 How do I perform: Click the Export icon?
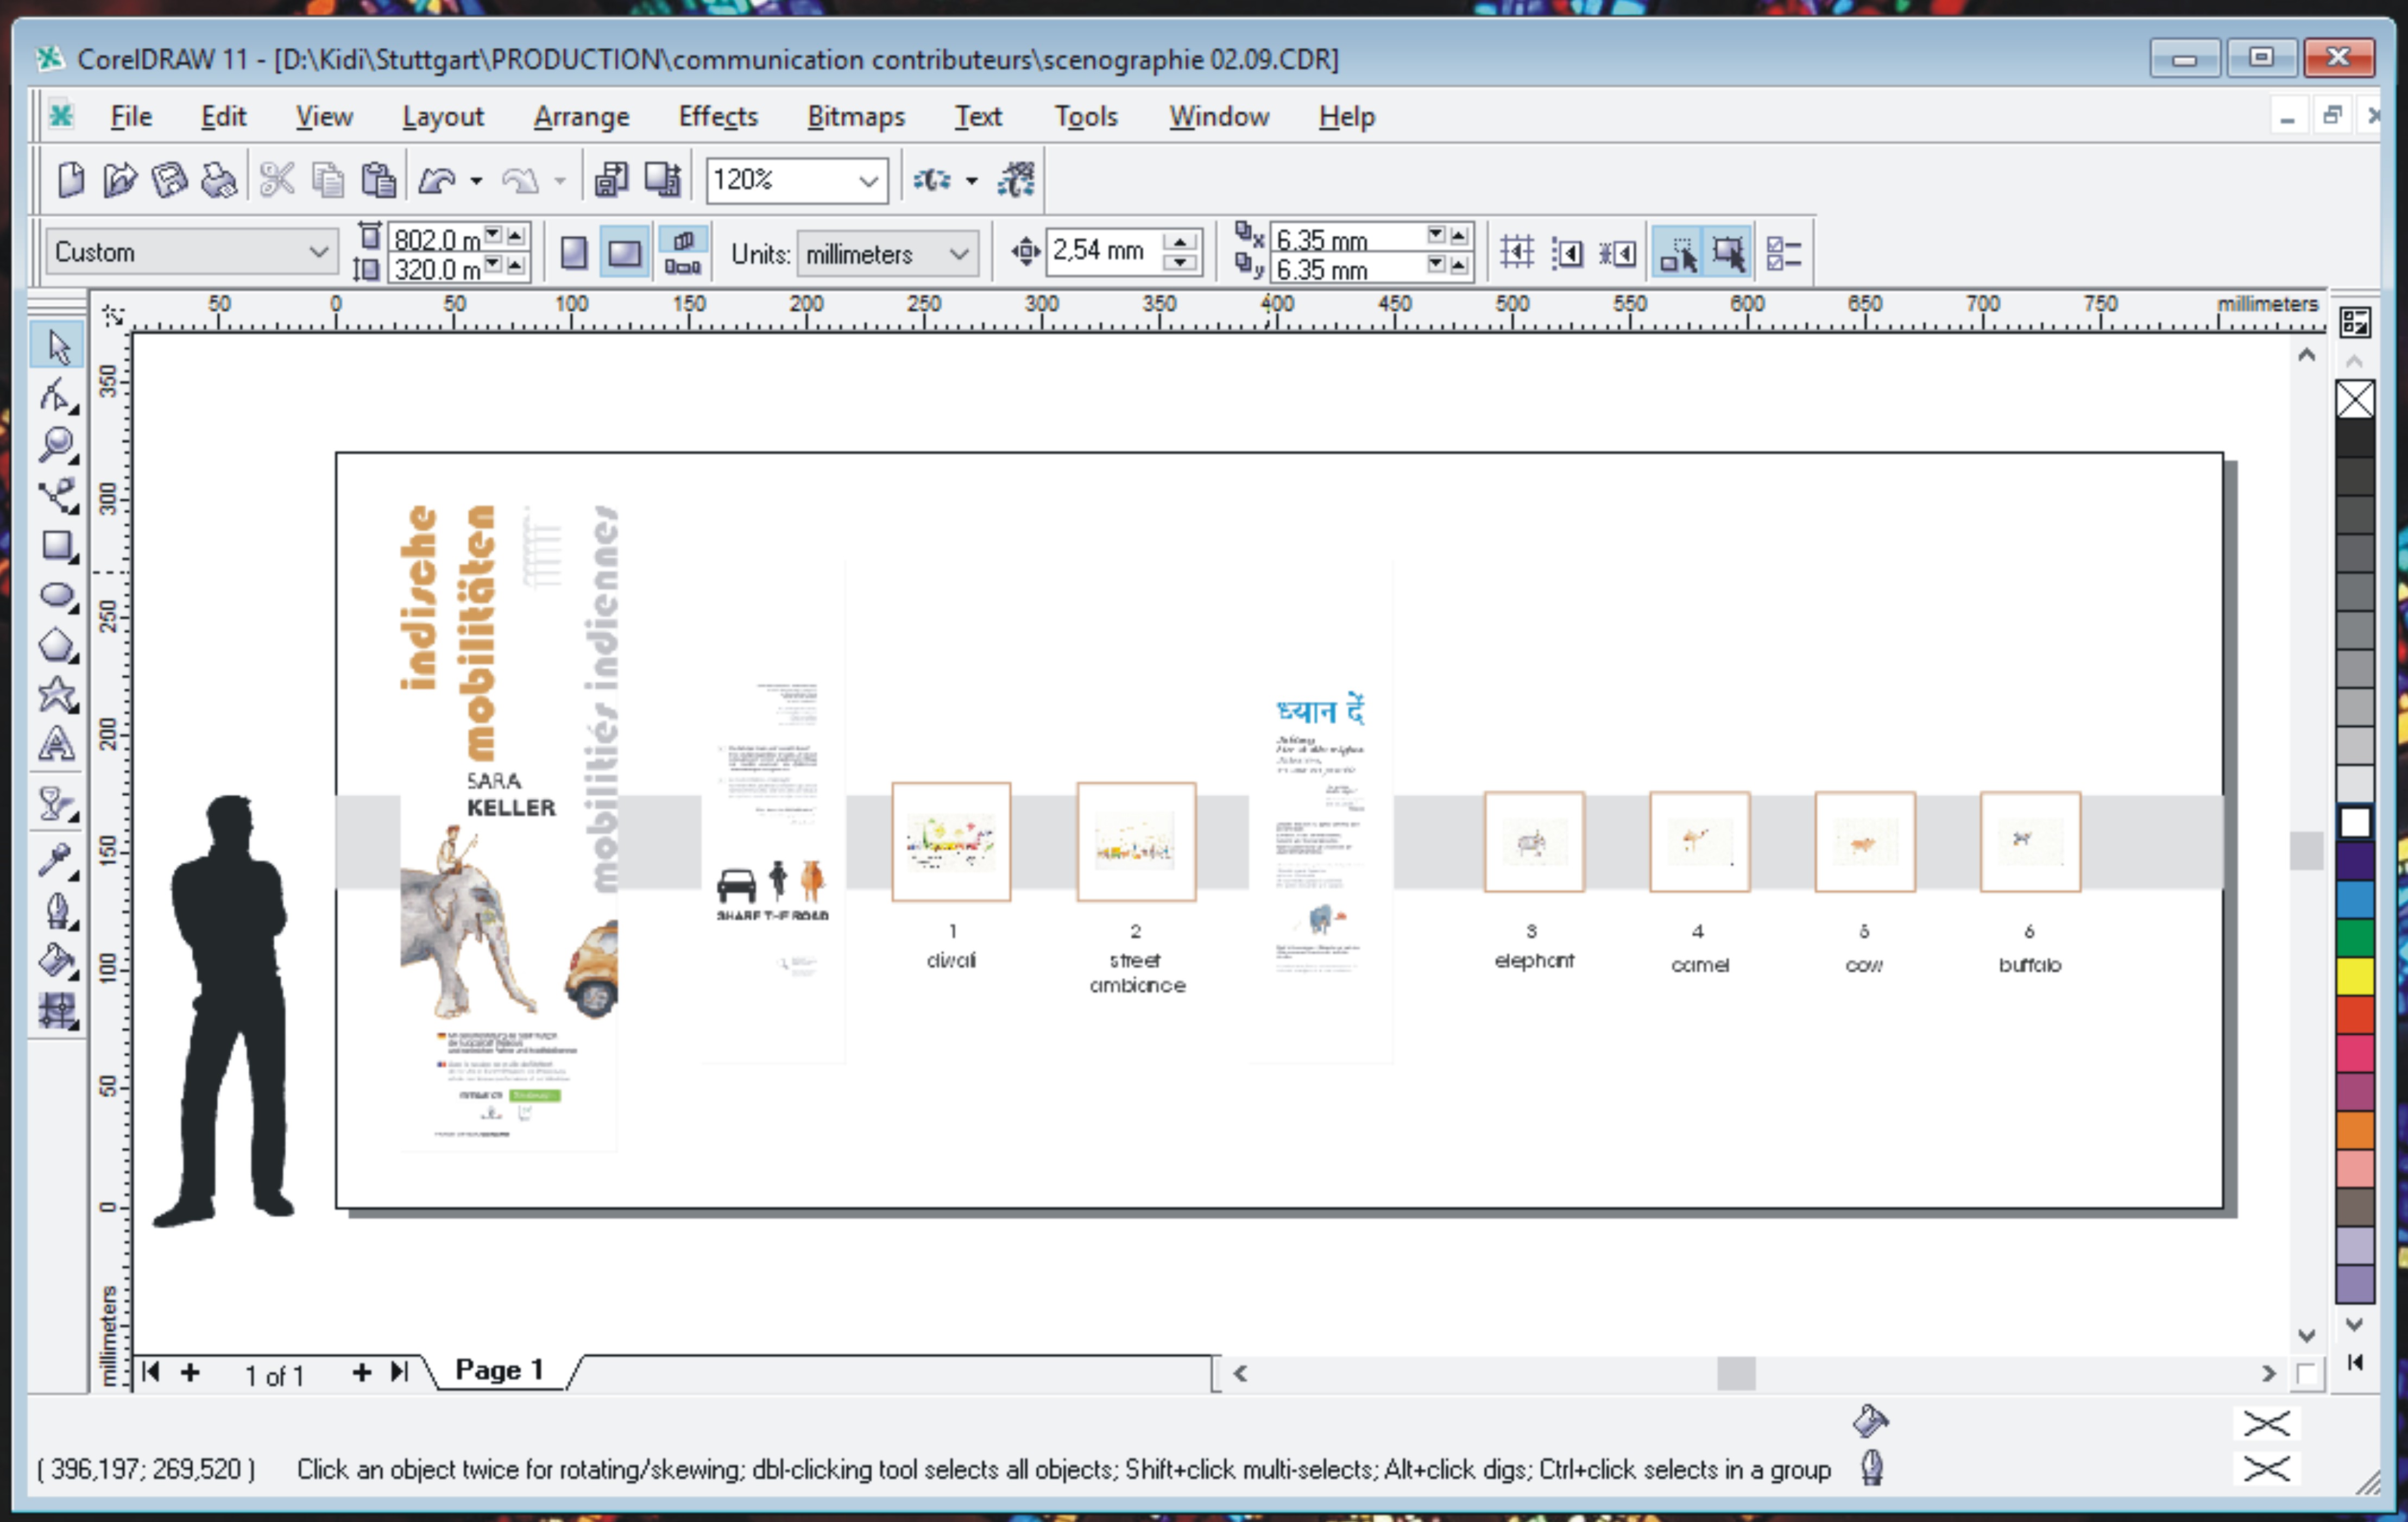pyautogui.click(x=662, y=180)
